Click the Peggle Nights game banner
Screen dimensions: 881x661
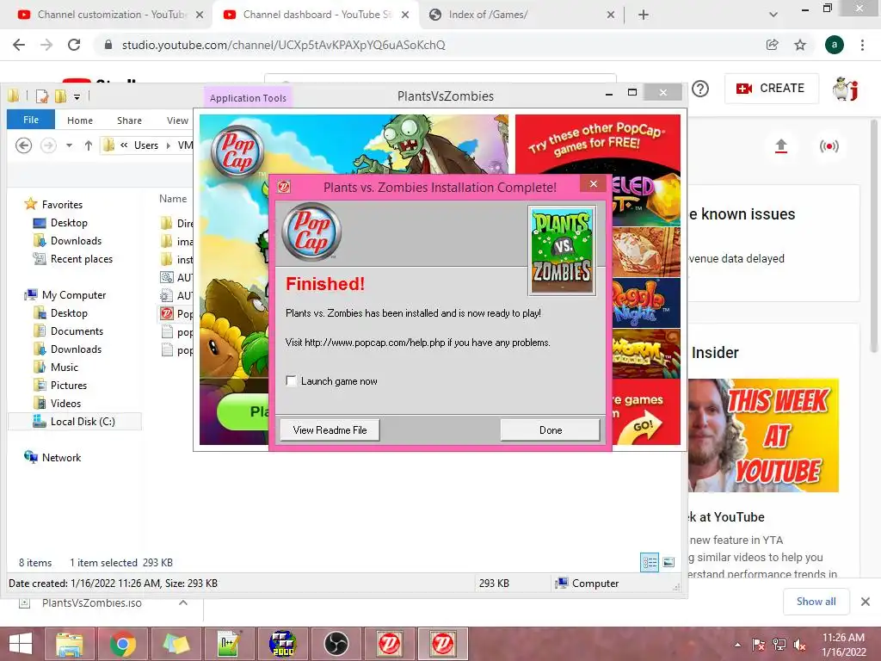[646, 304]
